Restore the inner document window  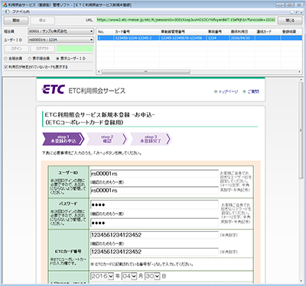[296, 12]
